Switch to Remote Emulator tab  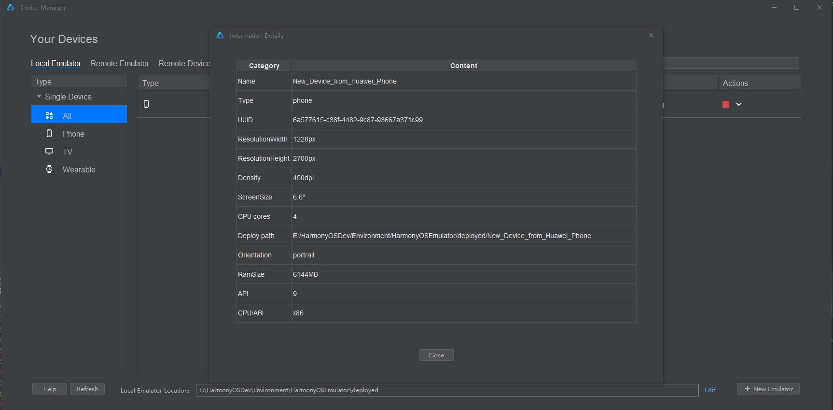click(120, 63)
